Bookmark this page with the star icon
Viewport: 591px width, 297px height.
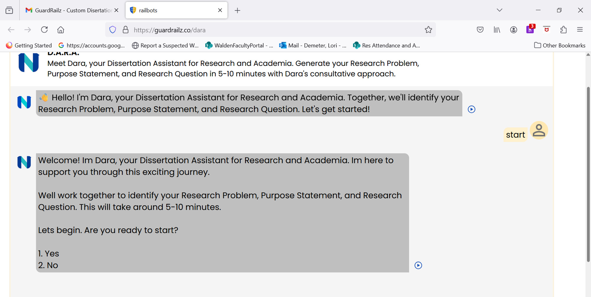(x=428, y=30)
